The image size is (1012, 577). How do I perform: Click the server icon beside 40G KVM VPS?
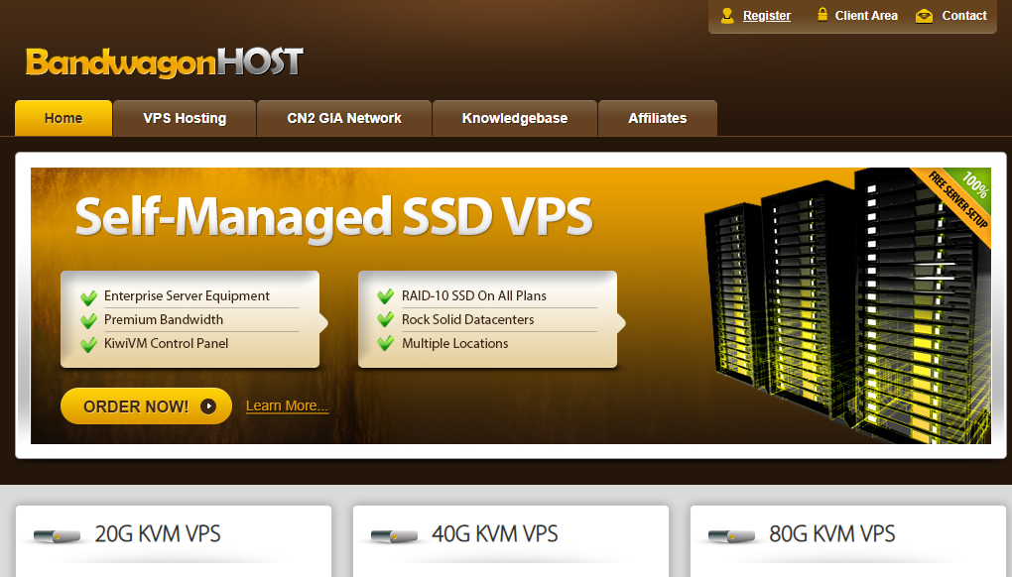pos(394,535)
